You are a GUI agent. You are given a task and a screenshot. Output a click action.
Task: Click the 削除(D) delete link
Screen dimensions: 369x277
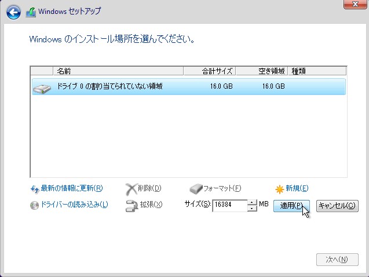coord(149,188)
